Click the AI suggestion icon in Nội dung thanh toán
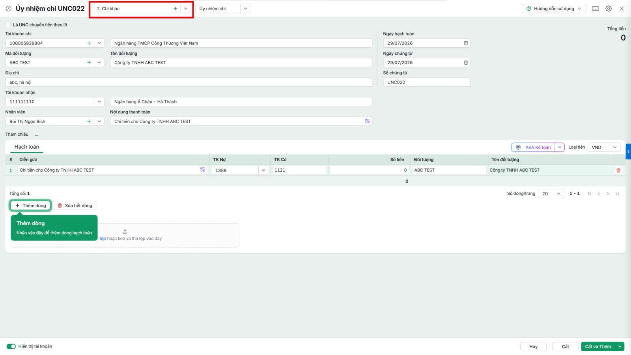631x355 pixels. coord(367,121)
